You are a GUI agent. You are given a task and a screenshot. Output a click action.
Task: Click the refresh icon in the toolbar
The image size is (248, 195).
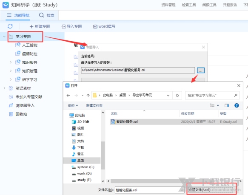(10, 26)
